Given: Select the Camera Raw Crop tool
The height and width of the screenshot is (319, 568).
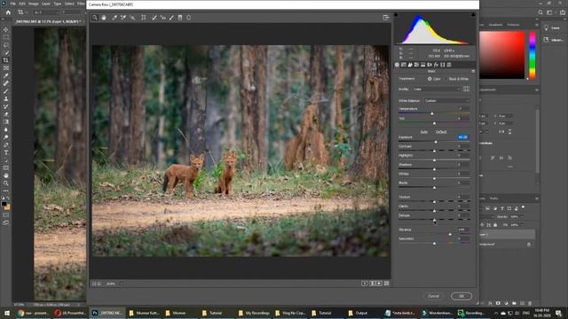Looking at the screenshot, I should point(144,18).
